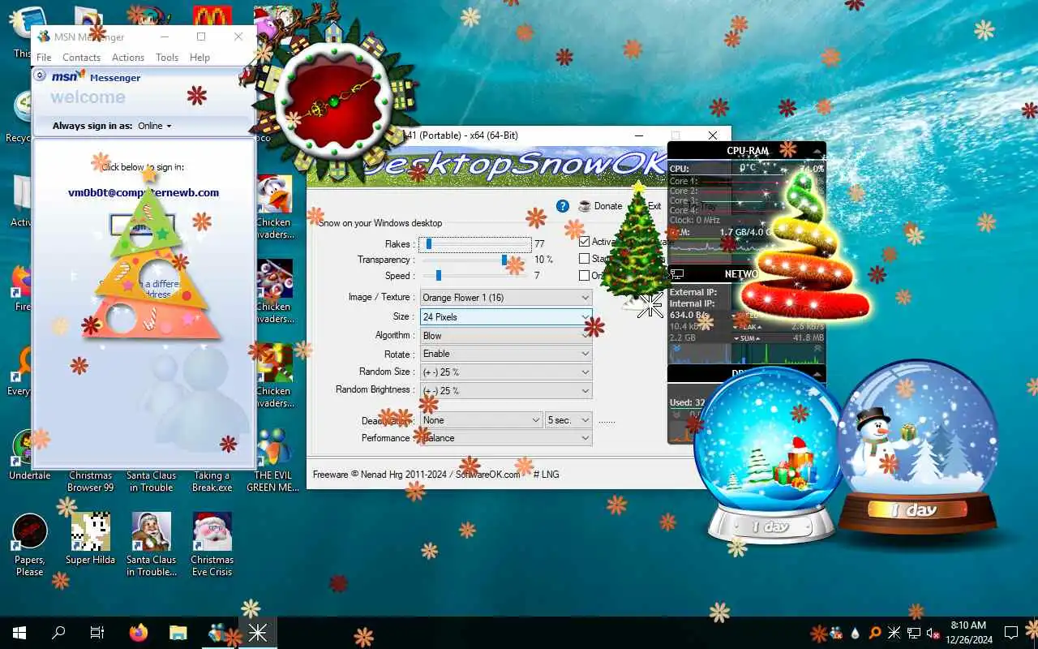The width and height of the screenshot is (1038, 649).
Task: Open the Deactivation None dropdown
Action: point(482,420)
